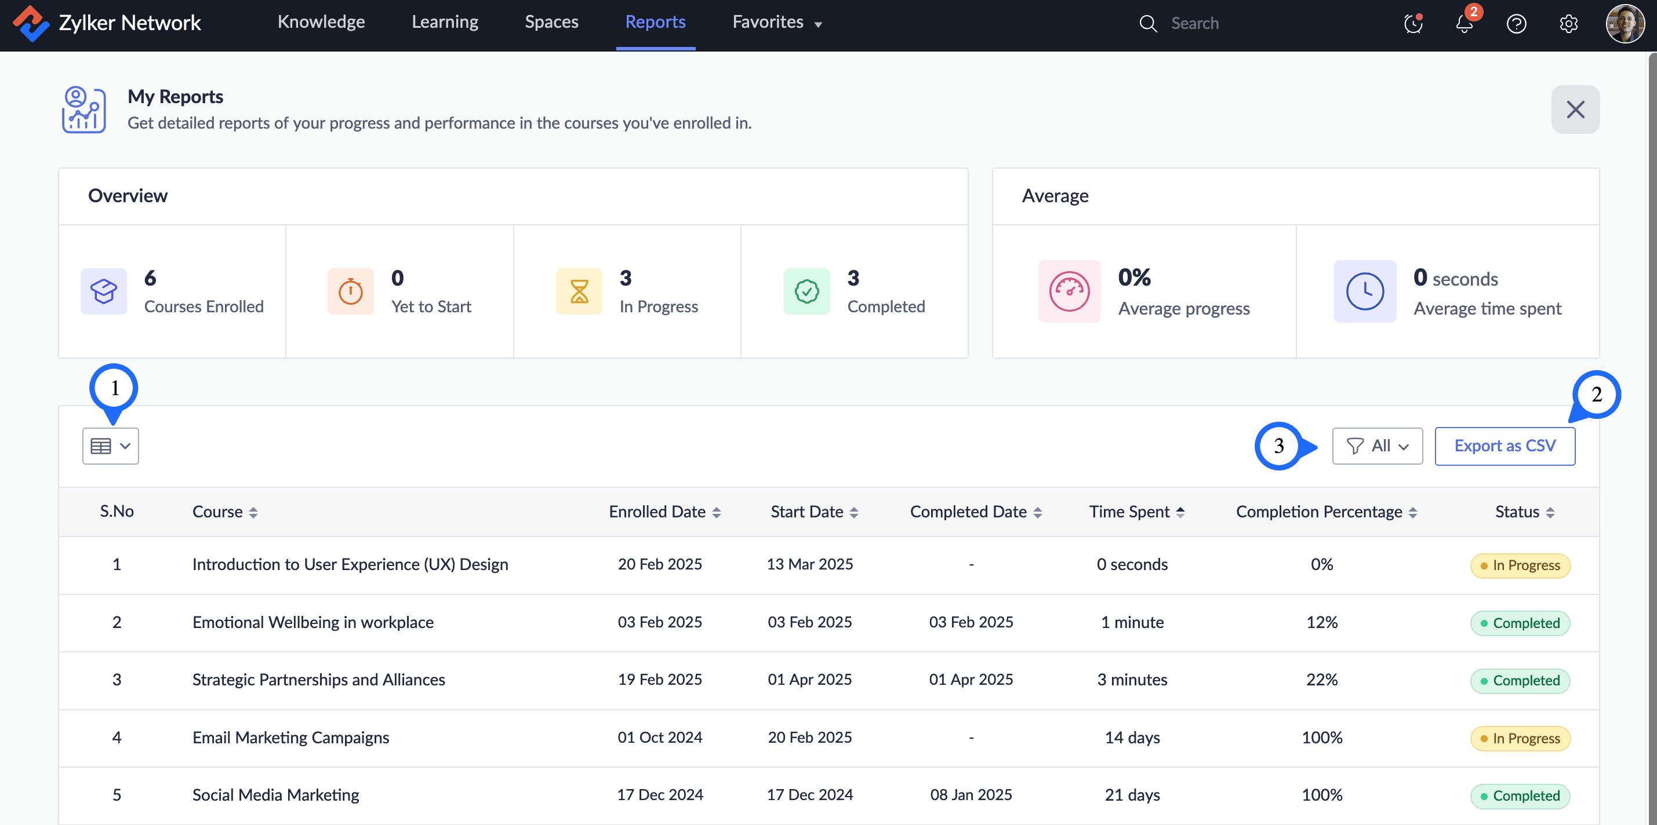The image size is (1657, 825).
Task: Close the My Reports panel
Action: click(1575, 109)
